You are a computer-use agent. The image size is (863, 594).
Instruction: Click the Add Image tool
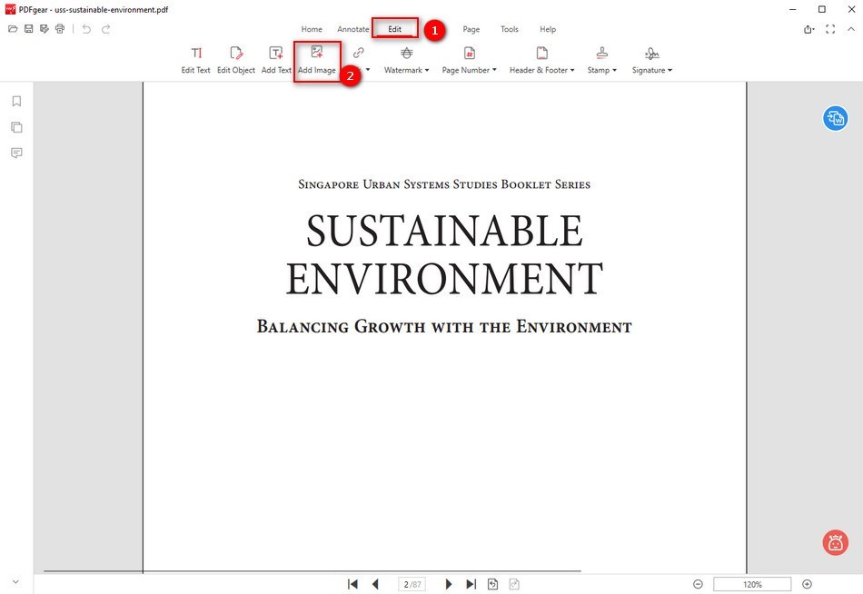[x=317, y=59]
